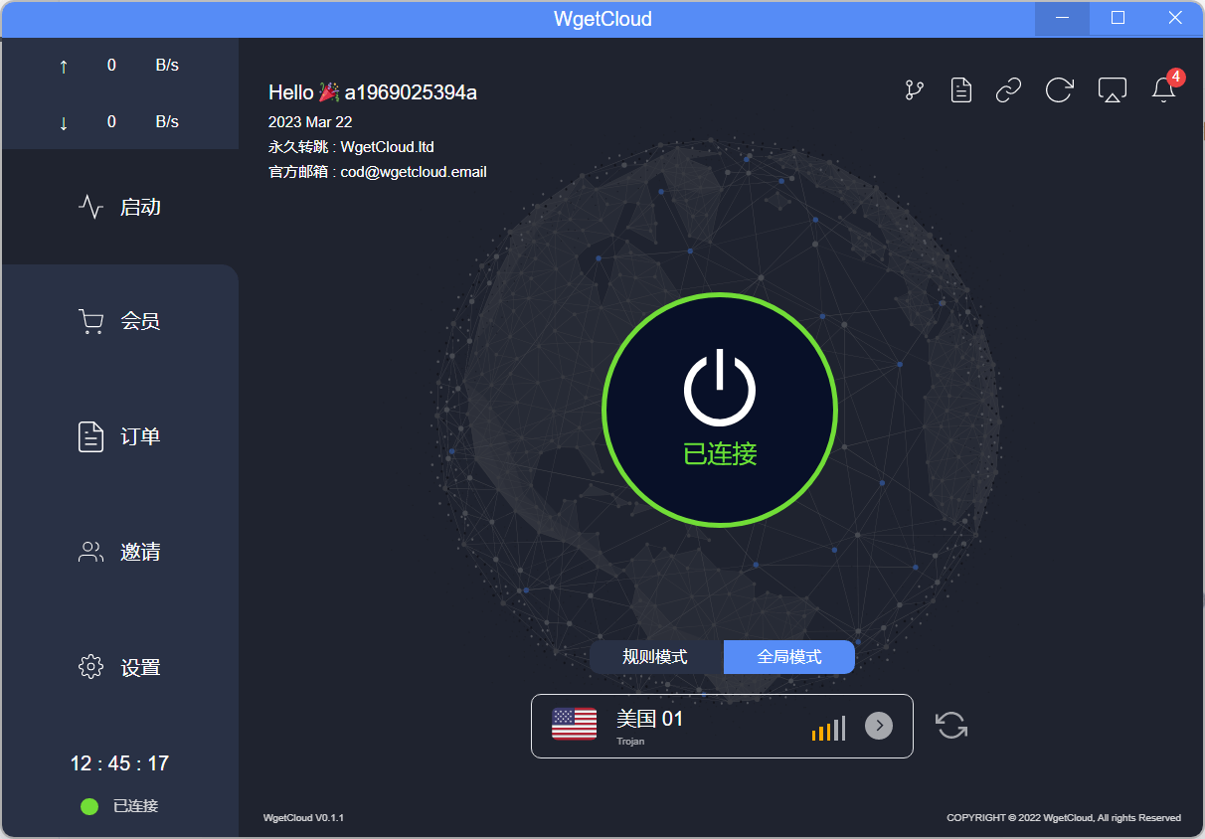The height and width of the screenshot is (839, 1205).
Task: Open the 设置 settings page
Action: coord(119,667)
